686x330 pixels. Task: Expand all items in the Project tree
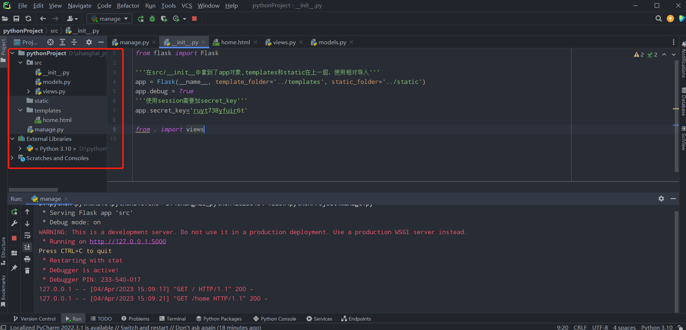62,42
